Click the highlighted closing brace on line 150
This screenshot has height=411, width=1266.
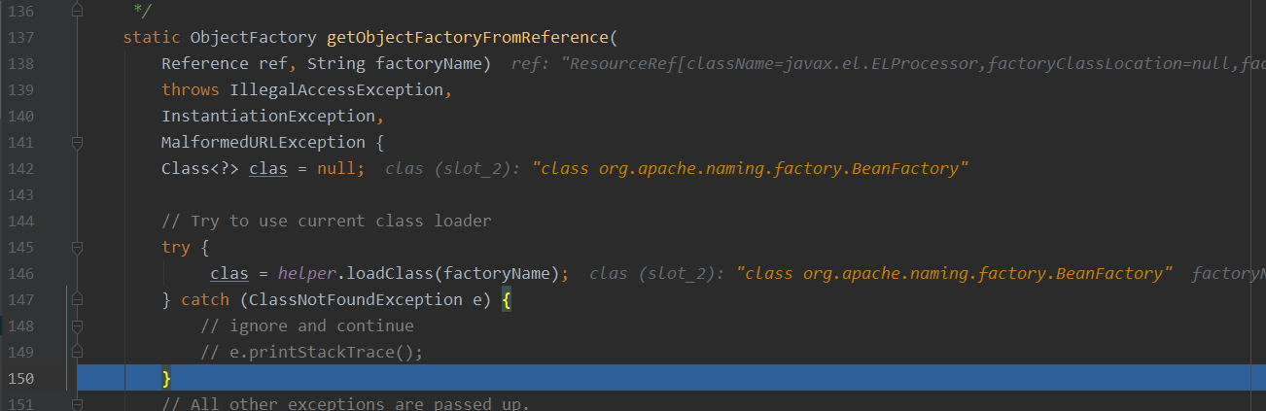coord(166,379)
